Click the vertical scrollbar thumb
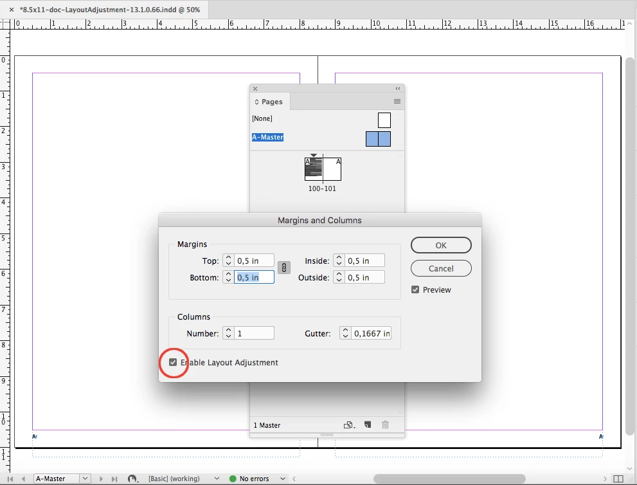The width and height of the screenshot is (637, 485). (629, 246)
